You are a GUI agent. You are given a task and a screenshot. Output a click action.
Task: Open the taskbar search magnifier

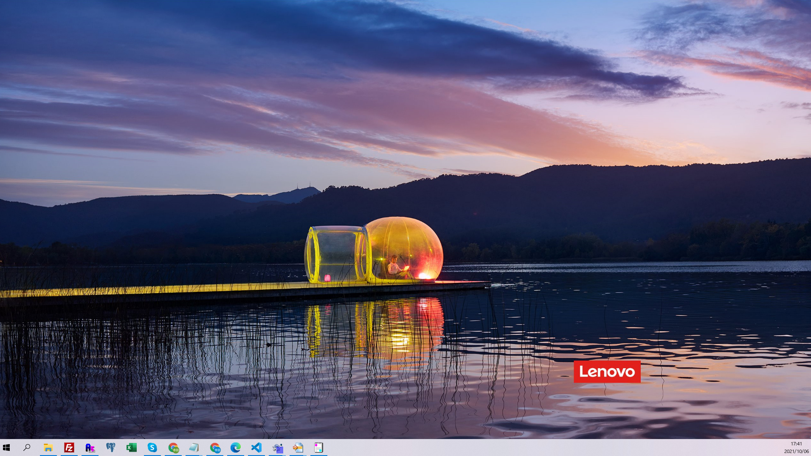pyautogui.click(x=27, y=448)
